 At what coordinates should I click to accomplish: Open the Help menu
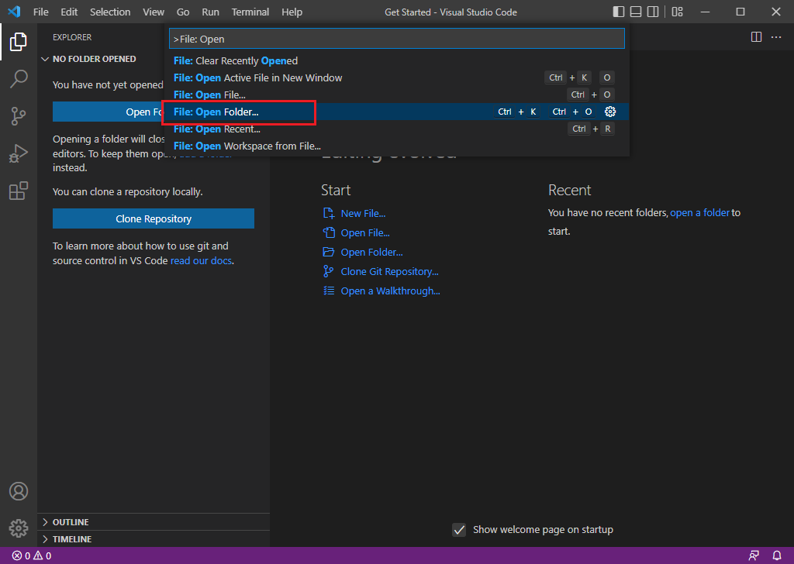click(x=292, y=12)
